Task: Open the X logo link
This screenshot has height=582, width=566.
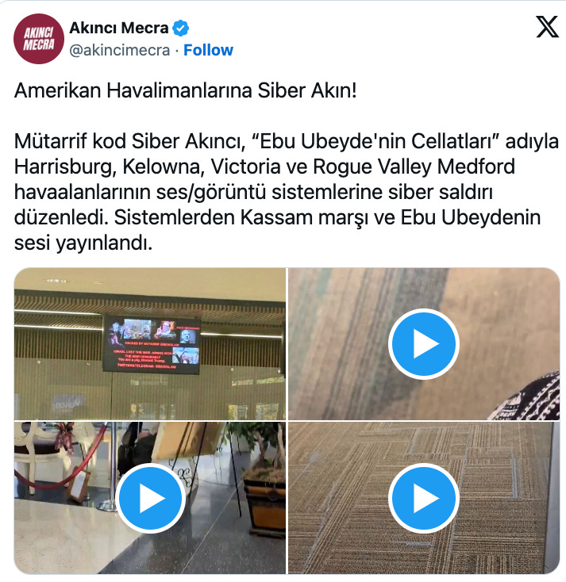Action: pos(547,27)
